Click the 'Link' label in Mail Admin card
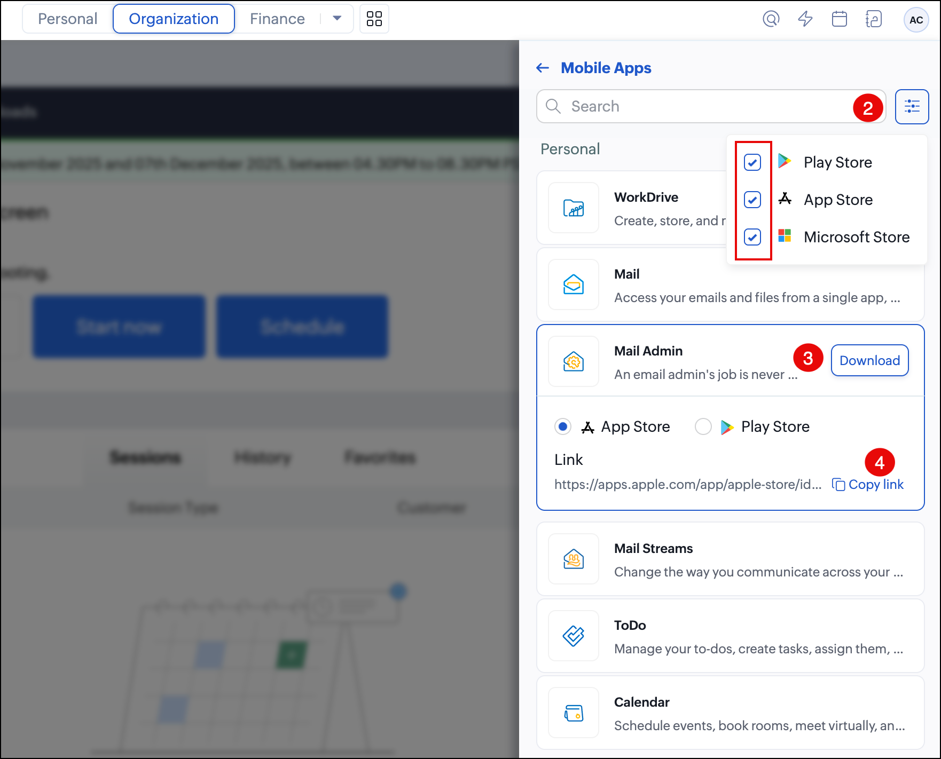This screenshot has width=941, height=759. (x=568, y=460)
